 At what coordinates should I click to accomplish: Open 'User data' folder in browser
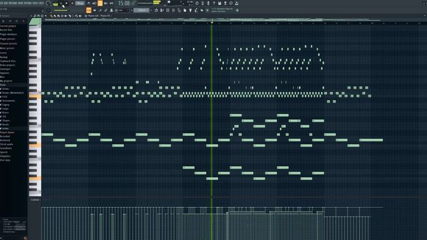coord(5,160)
